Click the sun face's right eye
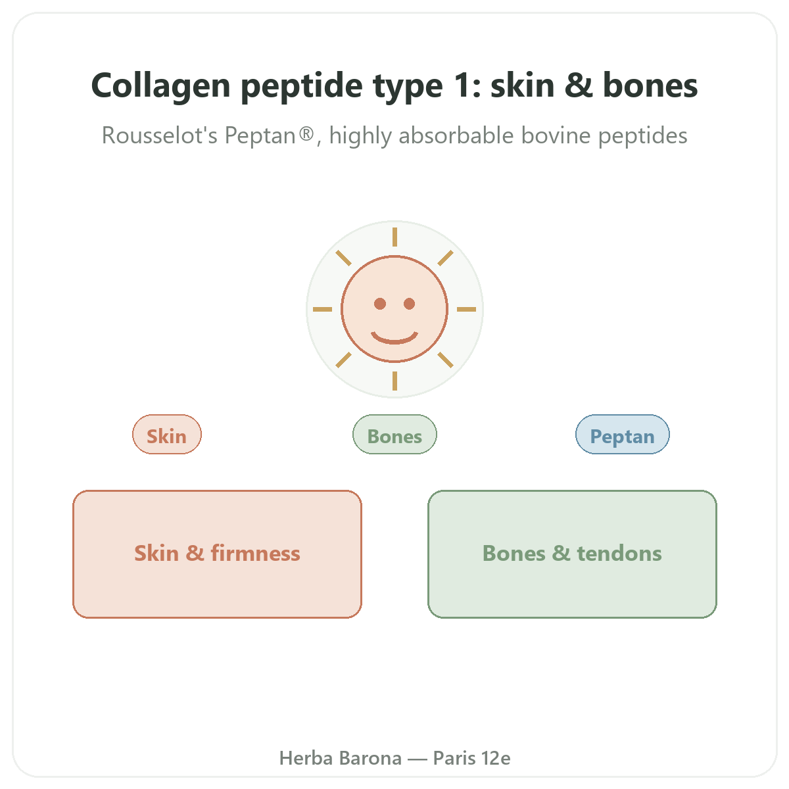The height and width of the screenshot is (789, 789). [x=409, y=304]
